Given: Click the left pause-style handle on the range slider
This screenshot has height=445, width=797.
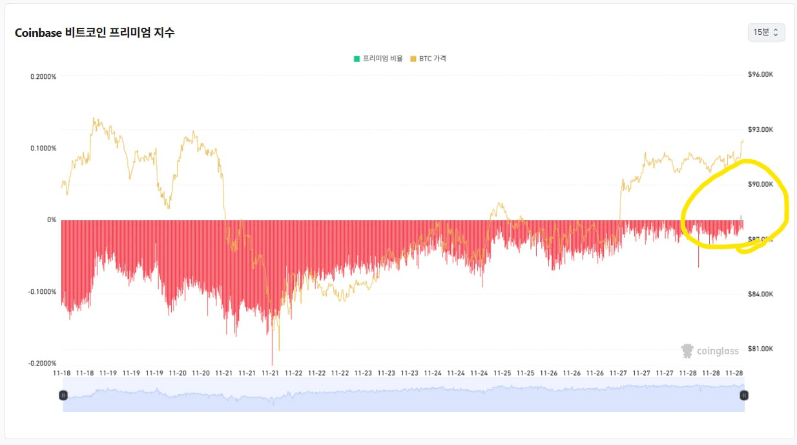Looking at the screenshot, I should point(63,395).
